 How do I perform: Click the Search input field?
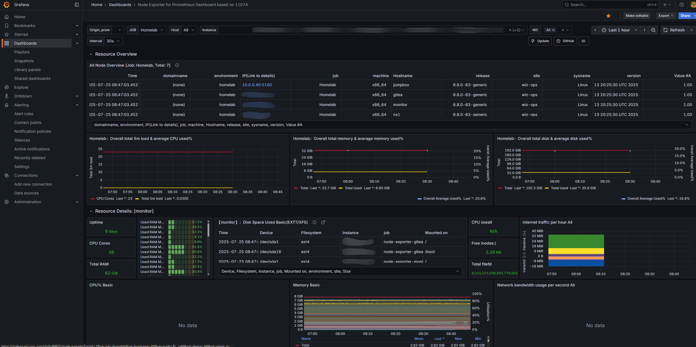[x=611, y=5]
